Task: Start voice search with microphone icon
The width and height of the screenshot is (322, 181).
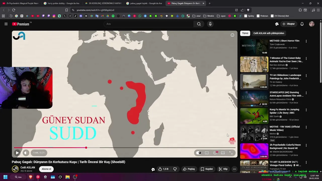Action: [x=210, y=24]
